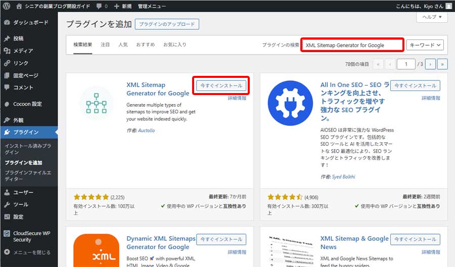Image resolution: width=455 pixels, height=267 pixels.
Task: Click プラグインのアップロード button
Action: tap(167, 24)
